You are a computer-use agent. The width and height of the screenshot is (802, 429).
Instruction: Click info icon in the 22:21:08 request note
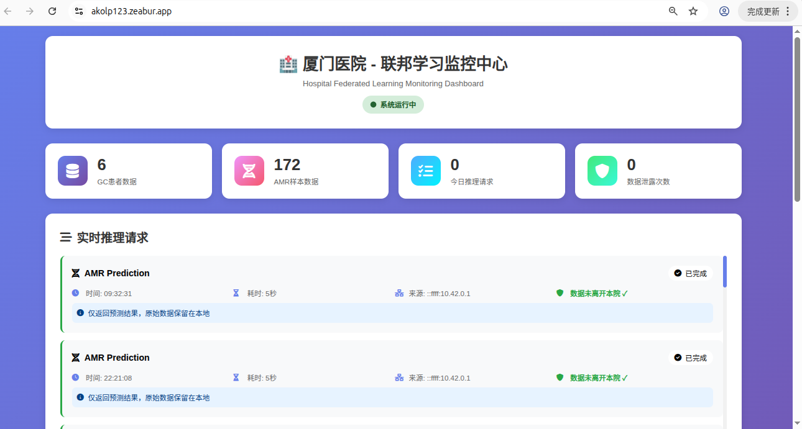[80, 397]
